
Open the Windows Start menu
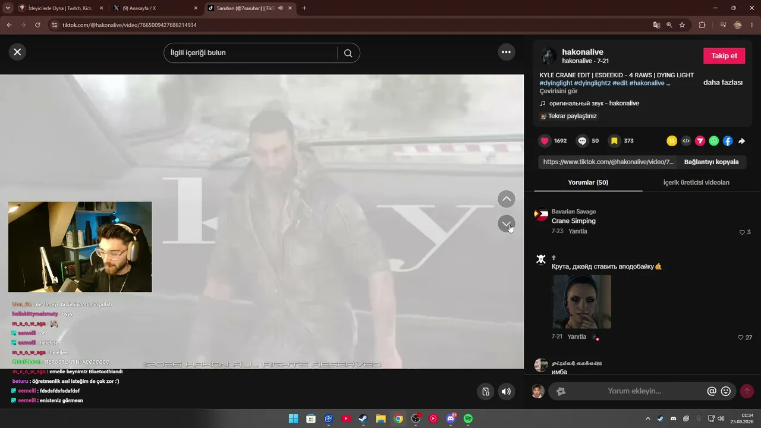(293, 418)
